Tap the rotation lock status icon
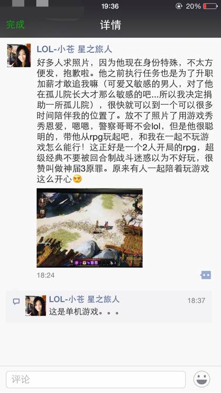This screenshot has height=393, width=221. (179, 6)
